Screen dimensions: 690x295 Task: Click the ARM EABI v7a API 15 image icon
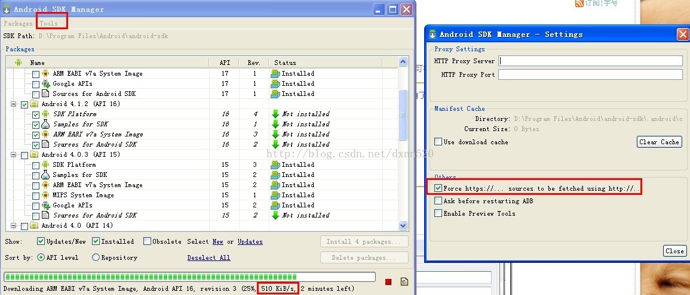45,185
